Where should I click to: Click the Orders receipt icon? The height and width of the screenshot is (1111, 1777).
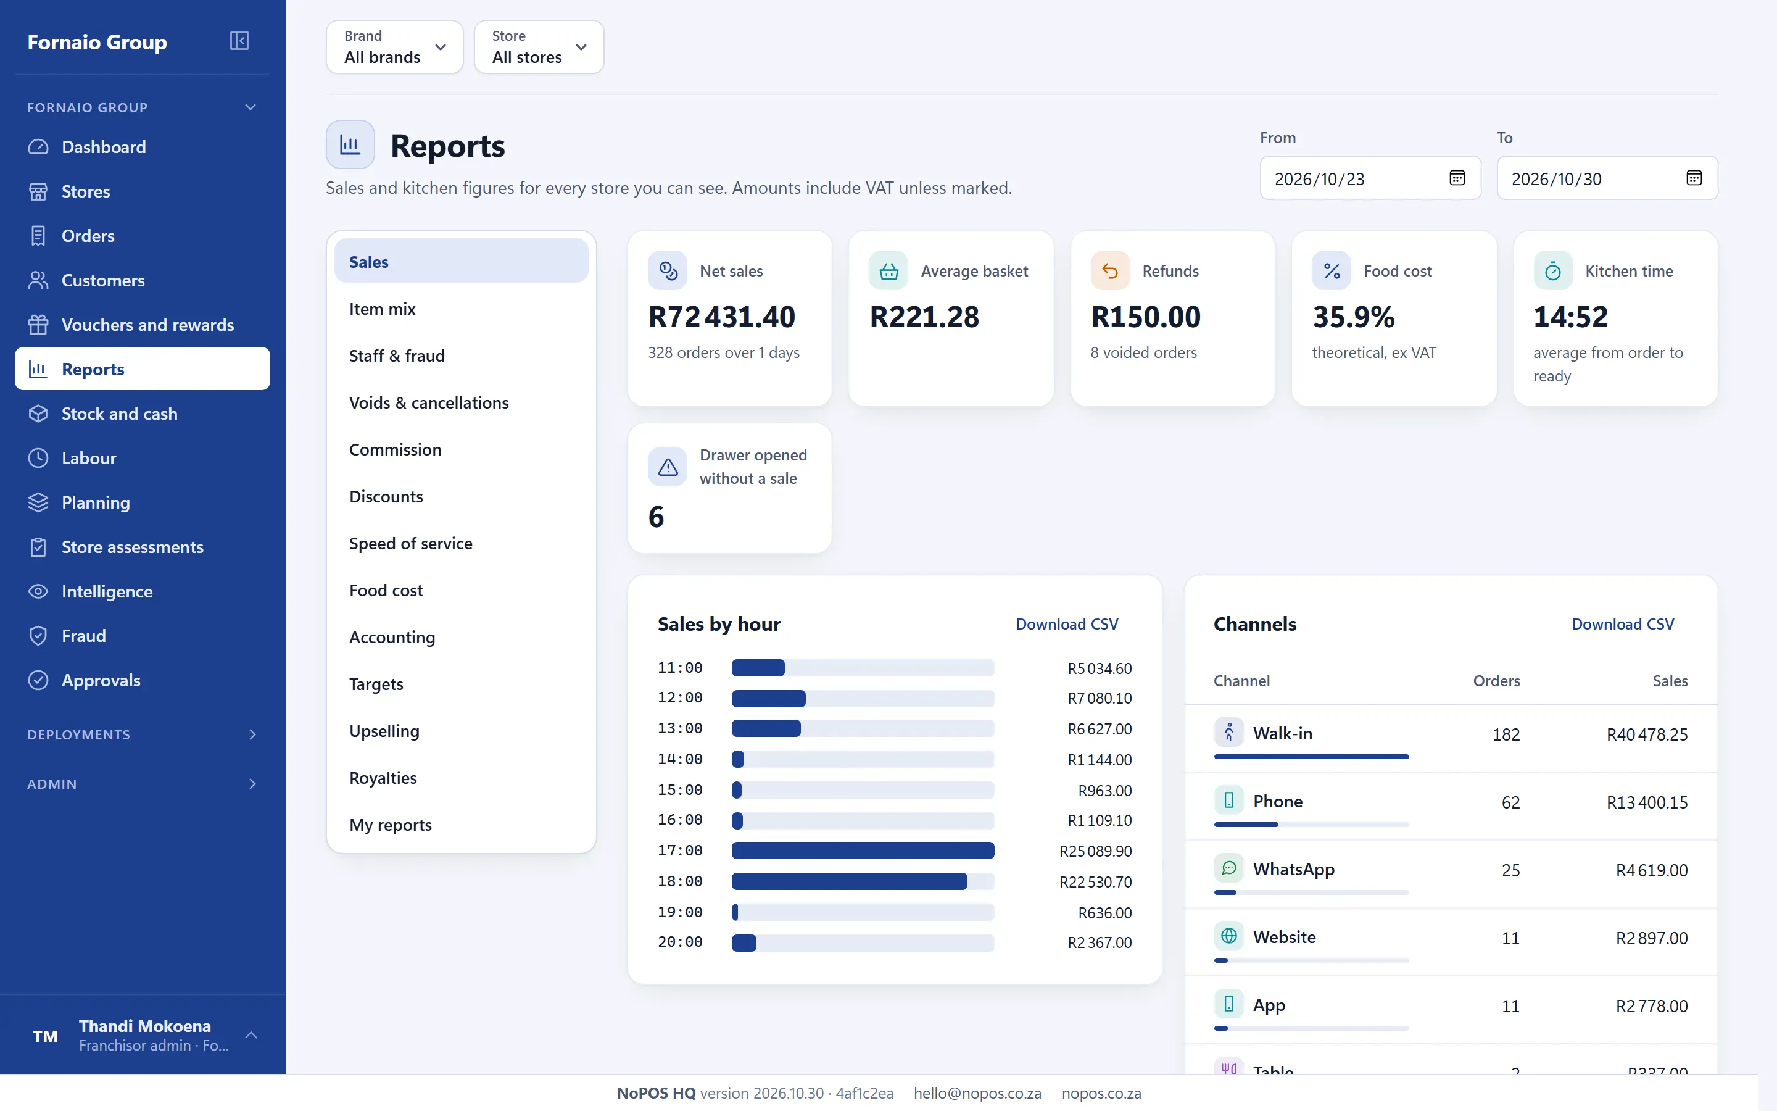[x=38, y=236]
